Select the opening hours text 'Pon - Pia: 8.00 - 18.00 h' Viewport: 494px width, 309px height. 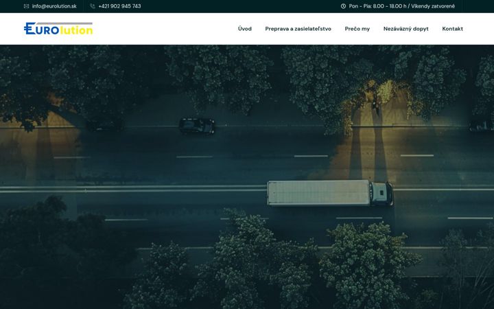pyautogui.click(x=377, y=6)
